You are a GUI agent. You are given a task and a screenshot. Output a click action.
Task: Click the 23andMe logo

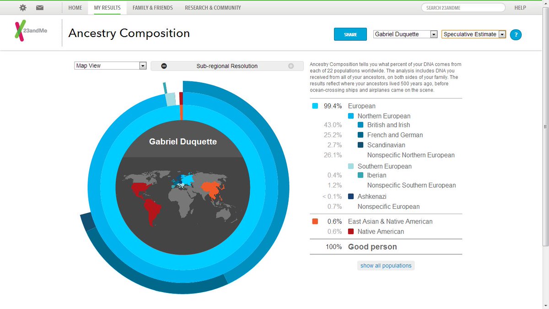coord(31,32)
